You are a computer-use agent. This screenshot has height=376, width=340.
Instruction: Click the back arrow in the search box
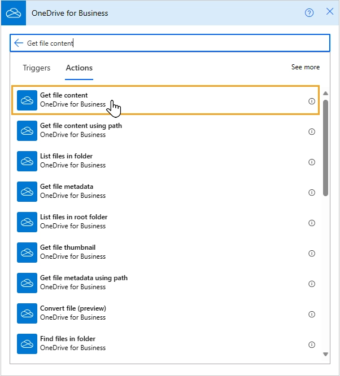(18, 43)
